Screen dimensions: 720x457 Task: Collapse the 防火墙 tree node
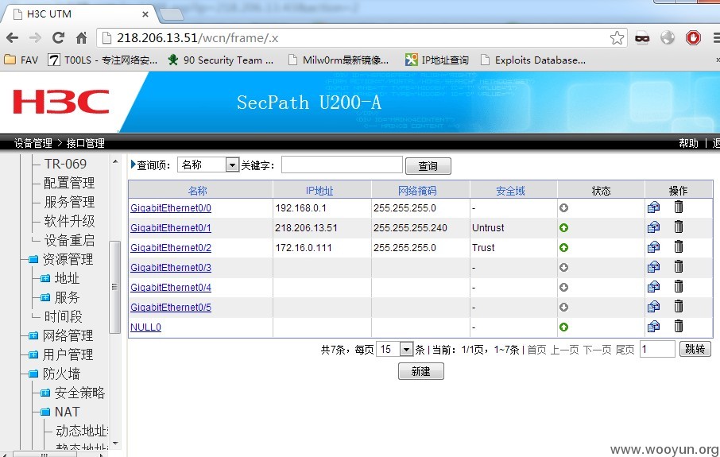33,374
